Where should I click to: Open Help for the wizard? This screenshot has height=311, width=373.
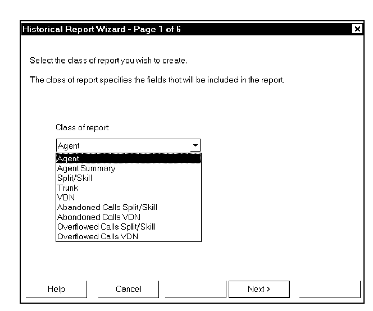(56, 289)
